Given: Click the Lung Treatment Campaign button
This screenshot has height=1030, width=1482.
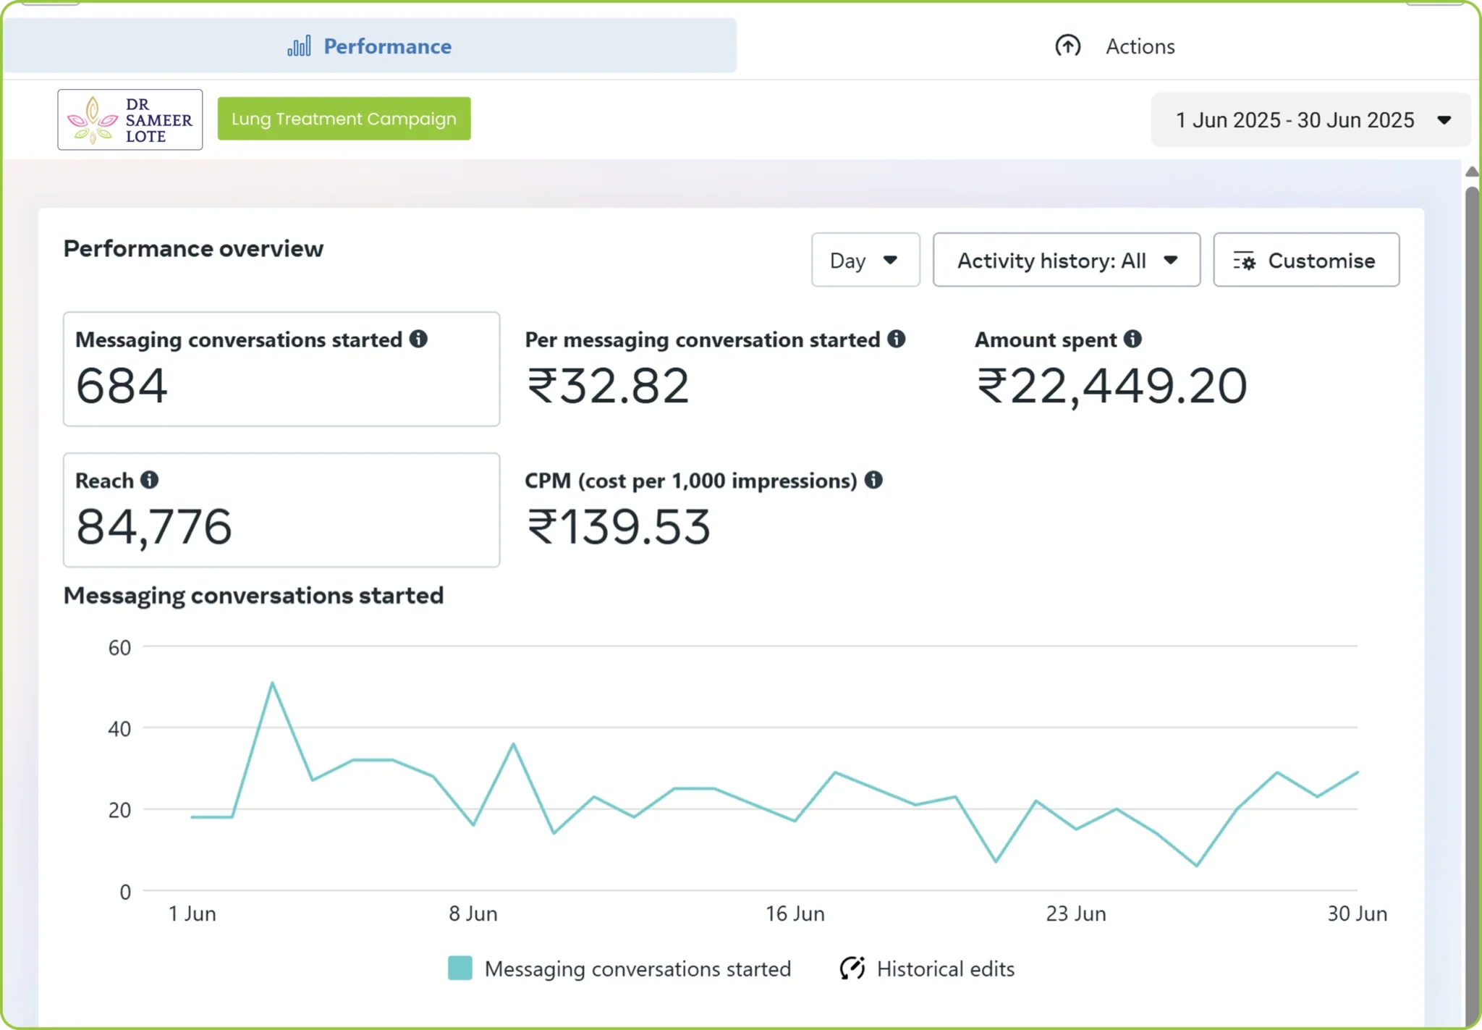Looking at the screenshot, I should [344, 119].
